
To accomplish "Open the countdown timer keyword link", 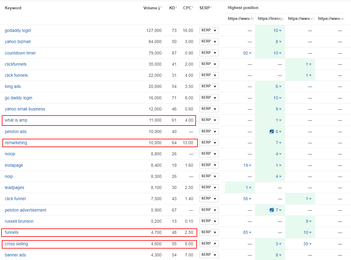I will click(x=20, y=53).
